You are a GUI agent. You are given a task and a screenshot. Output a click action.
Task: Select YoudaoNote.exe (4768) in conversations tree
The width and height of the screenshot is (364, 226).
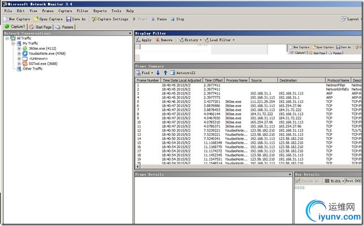pos(47,54)
